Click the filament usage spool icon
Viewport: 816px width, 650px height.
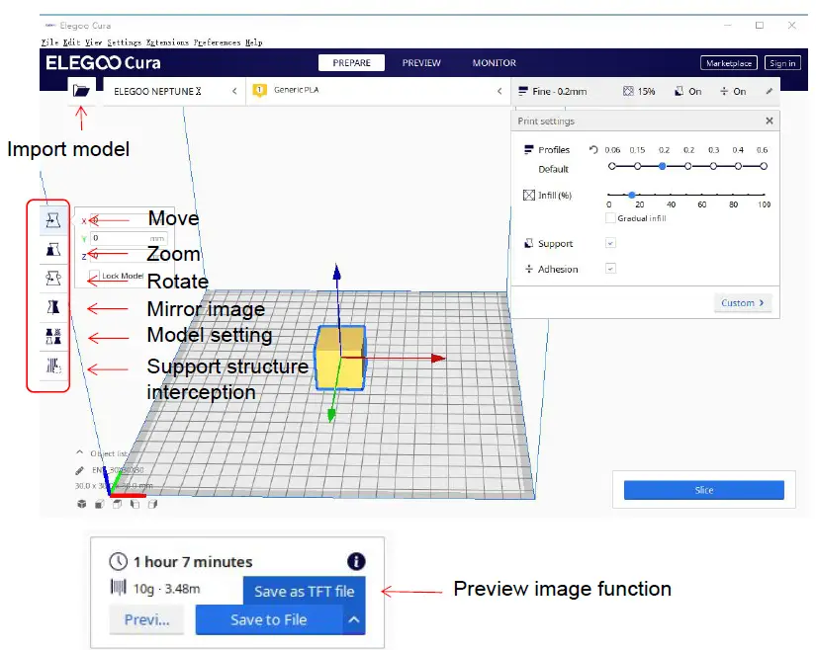coord(118,588)
